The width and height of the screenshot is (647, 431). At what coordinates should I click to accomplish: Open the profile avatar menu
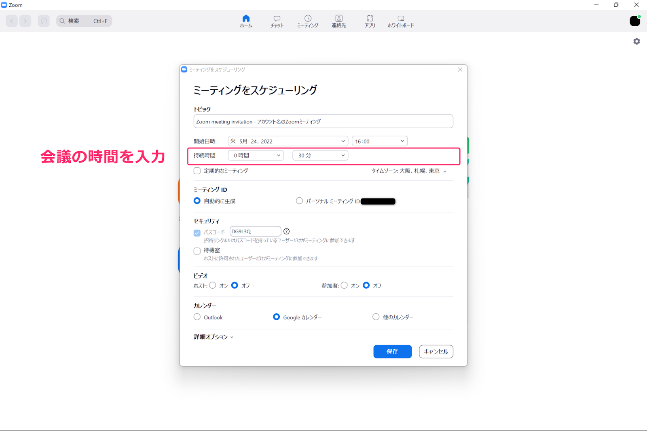point(635,21)
